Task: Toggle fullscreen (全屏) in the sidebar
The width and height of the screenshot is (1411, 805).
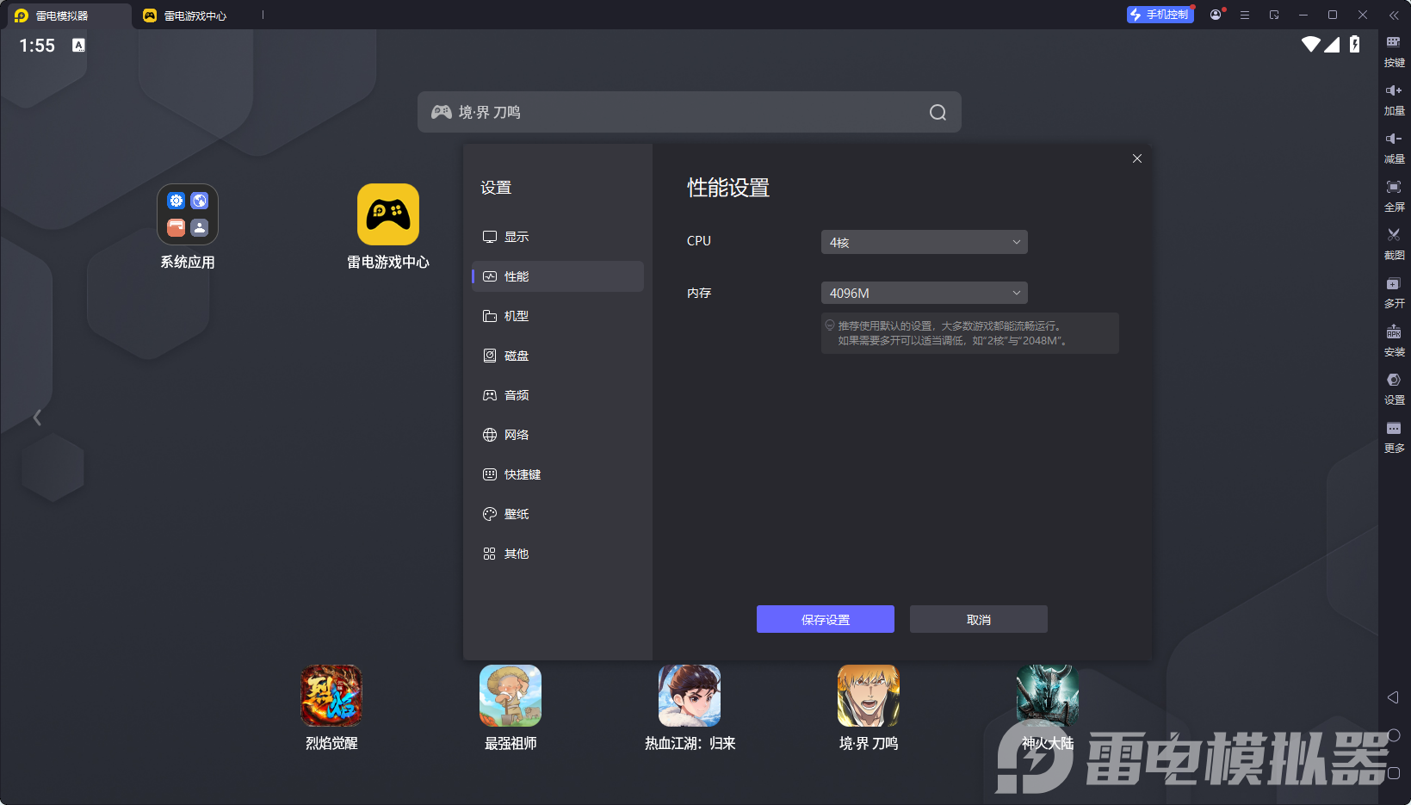Action: coord(1393,188)
